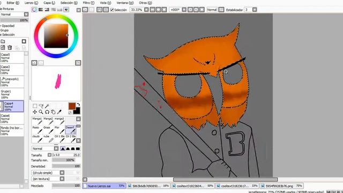Image resolution: width=343 pixels, height=193 pixels.
Task: Toggle the Selección checkbox
Action: click(112, 10)
